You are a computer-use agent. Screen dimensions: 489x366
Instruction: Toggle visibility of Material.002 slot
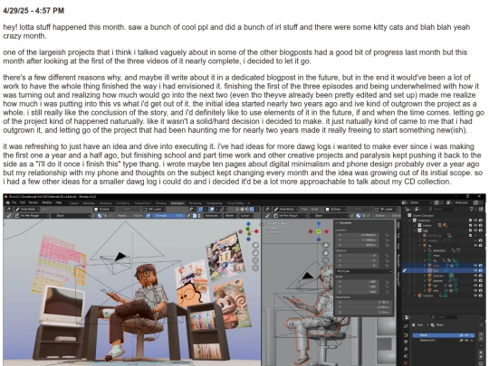click(x=466, y=341)
